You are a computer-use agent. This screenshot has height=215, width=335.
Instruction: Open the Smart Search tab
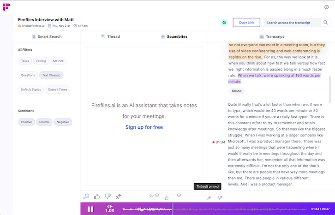pyautogui.click(x=47, y=36)
